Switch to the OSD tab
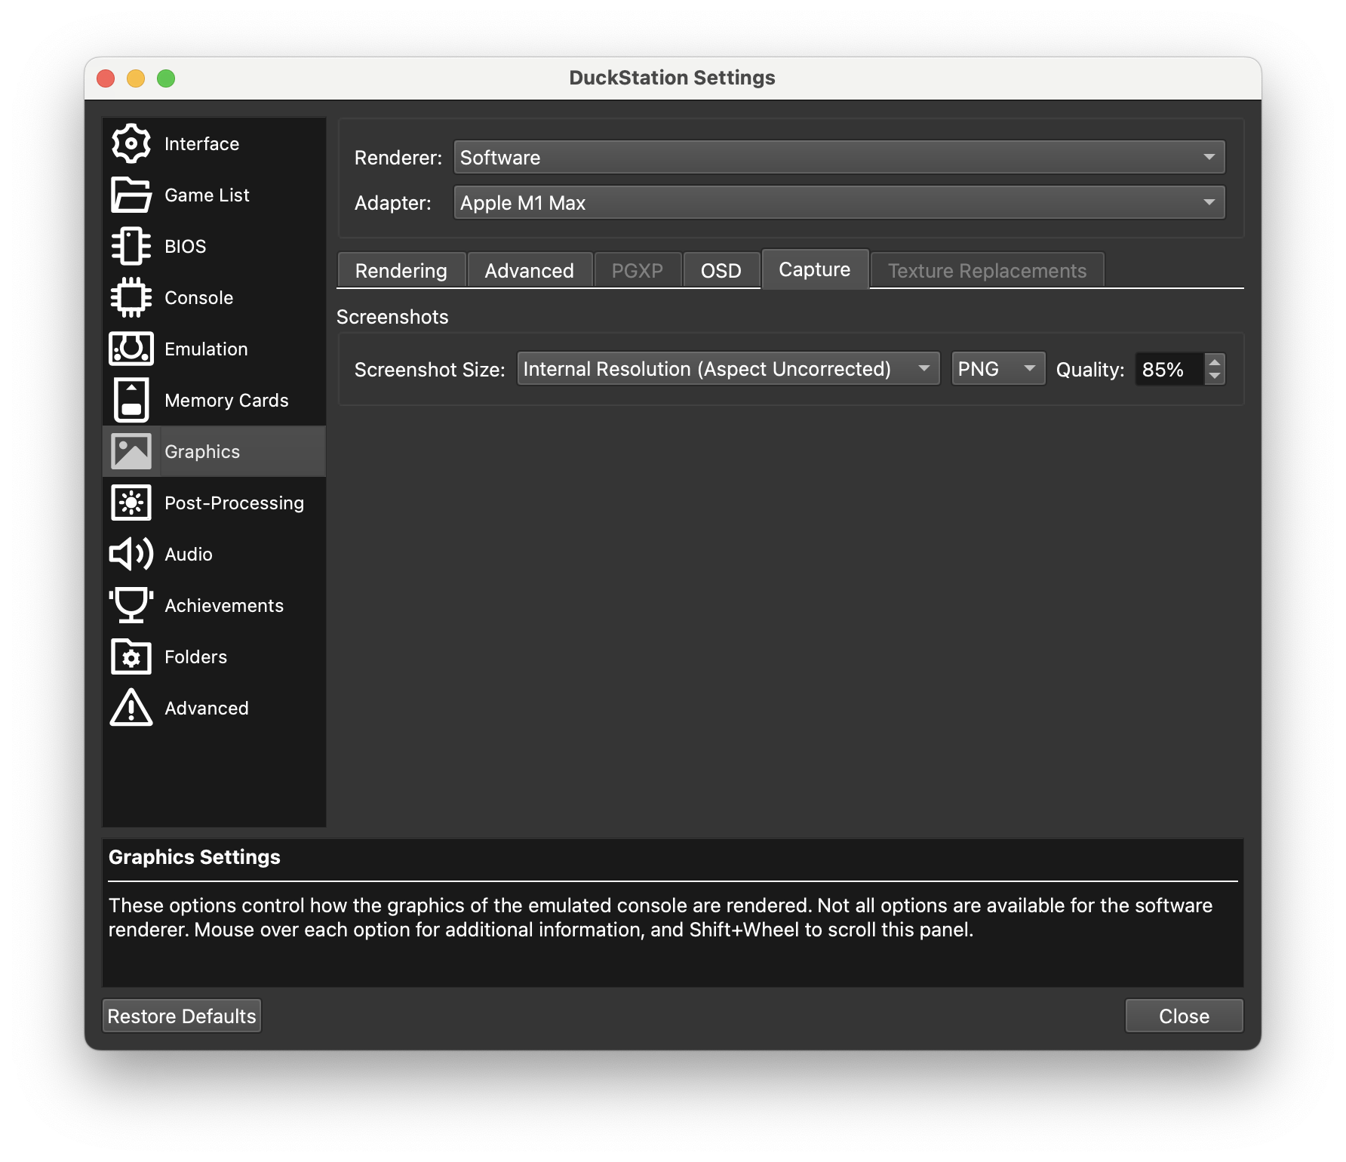 pyautogui.click(x=721, y=271)
